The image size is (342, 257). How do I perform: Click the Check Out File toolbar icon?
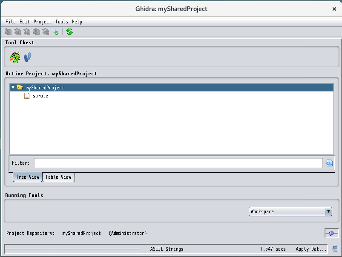point(17,32)
